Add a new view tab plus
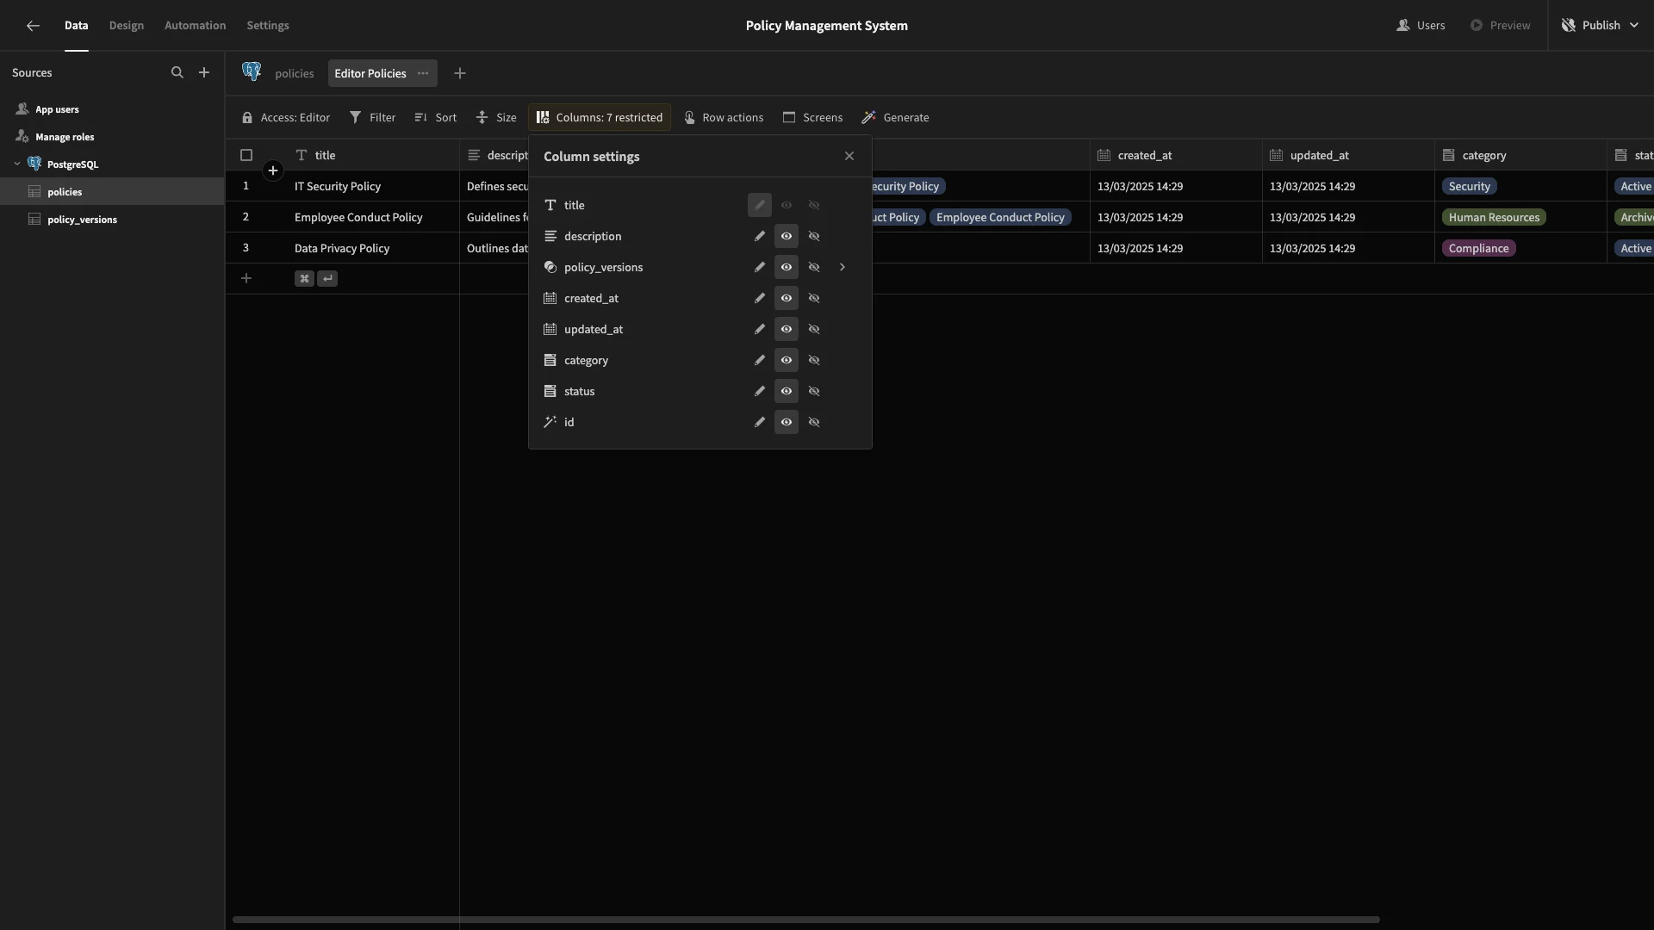This screenshot has width=1654, height=930. [x=460, y=73]
